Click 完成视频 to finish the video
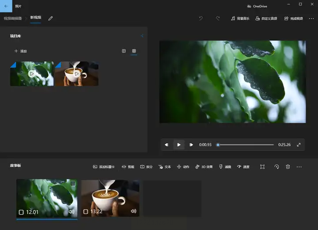The image size is (318, 230). point(294,19)
